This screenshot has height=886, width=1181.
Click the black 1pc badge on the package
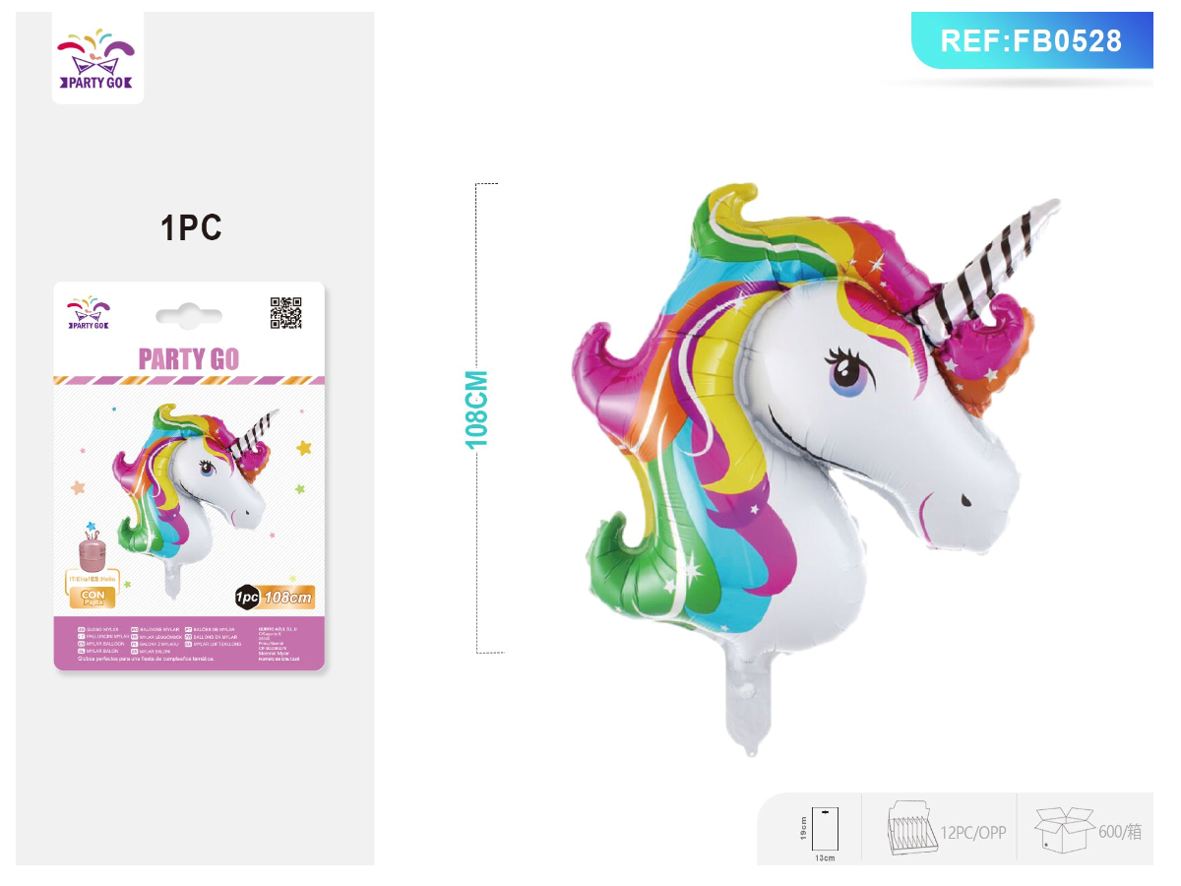pos(247,598)
